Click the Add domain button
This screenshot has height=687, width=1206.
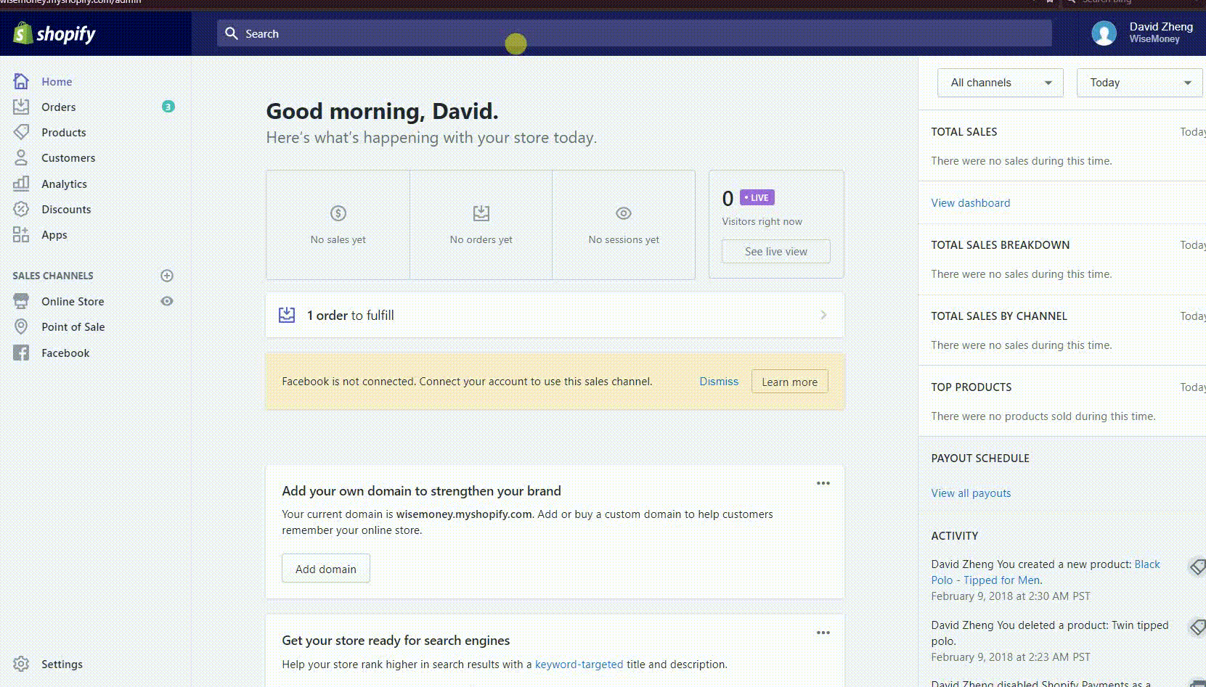[x=326, y=569]
